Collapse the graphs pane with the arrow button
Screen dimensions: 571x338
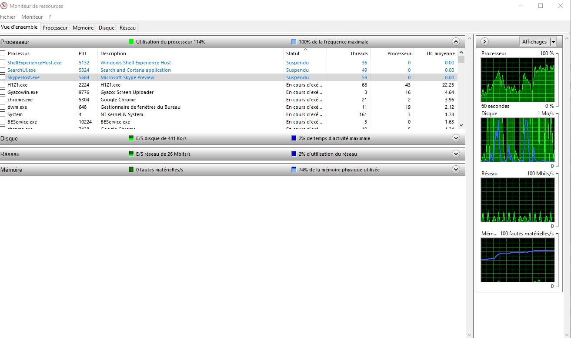[x=484, y=42]
